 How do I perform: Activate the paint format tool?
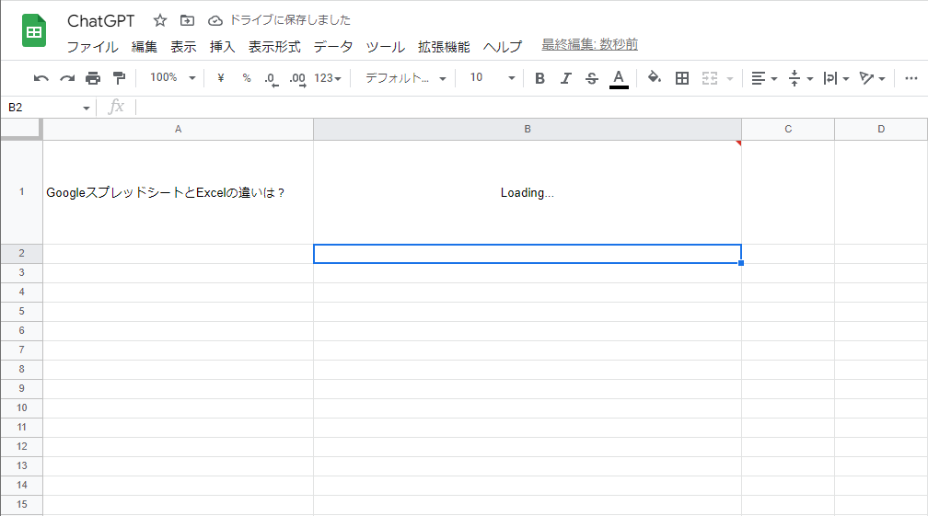coord(119,78)
